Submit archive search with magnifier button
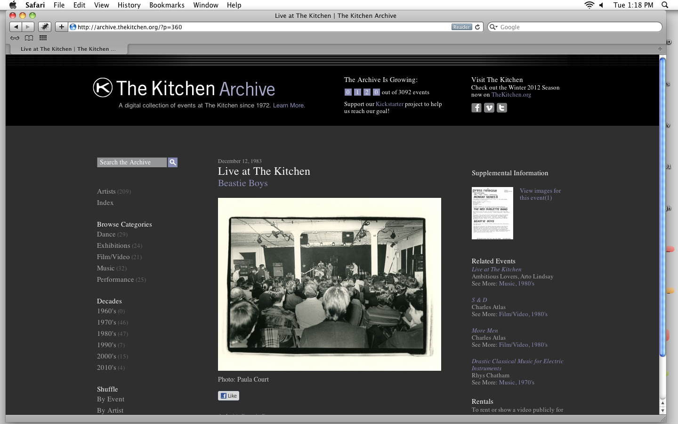This screenshot has height=424, width=678. pos(173,162)
